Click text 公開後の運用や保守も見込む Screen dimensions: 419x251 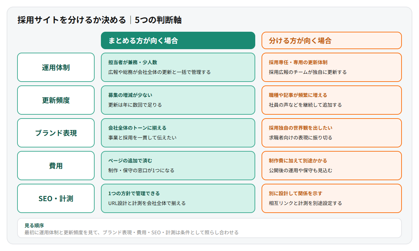[300, 170]
